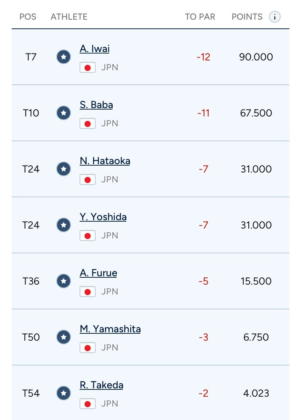Open R. Takeda athlete link
Viewport: 301px width, 420px height.
[x=101, y=385]
